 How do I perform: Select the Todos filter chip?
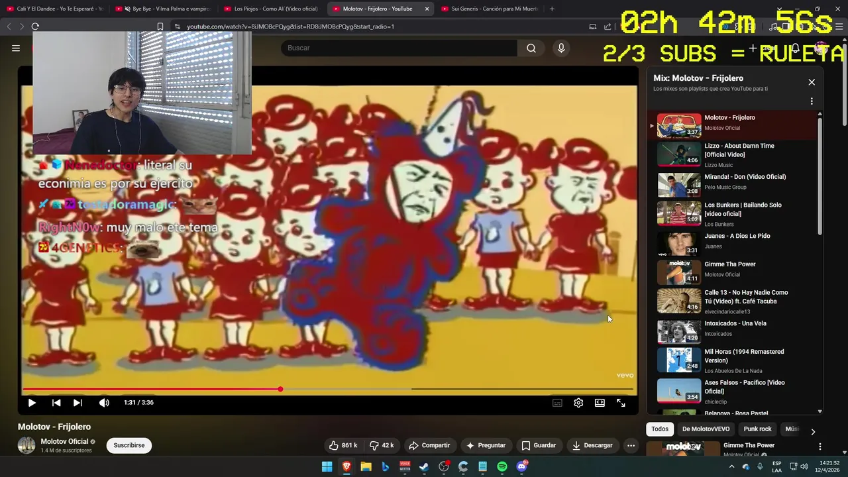pyautogui.click(x=660, y=429)
